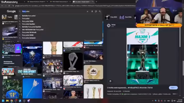Reload the page with the refresh icon
Viewport: 184px width, 103px height.
coord(9,6)
